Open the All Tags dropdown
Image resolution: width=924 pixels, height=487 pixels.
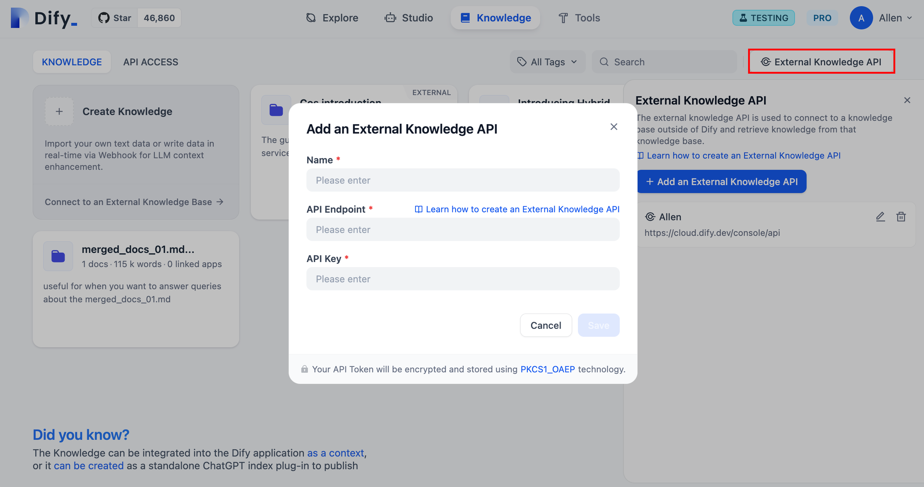click(x=546, y=61)
